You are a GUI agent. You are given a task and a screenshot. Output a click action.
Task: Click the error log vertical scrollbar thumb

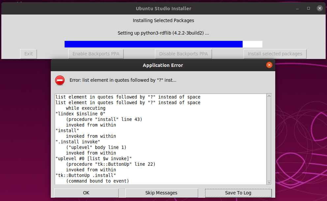point(269,138)
